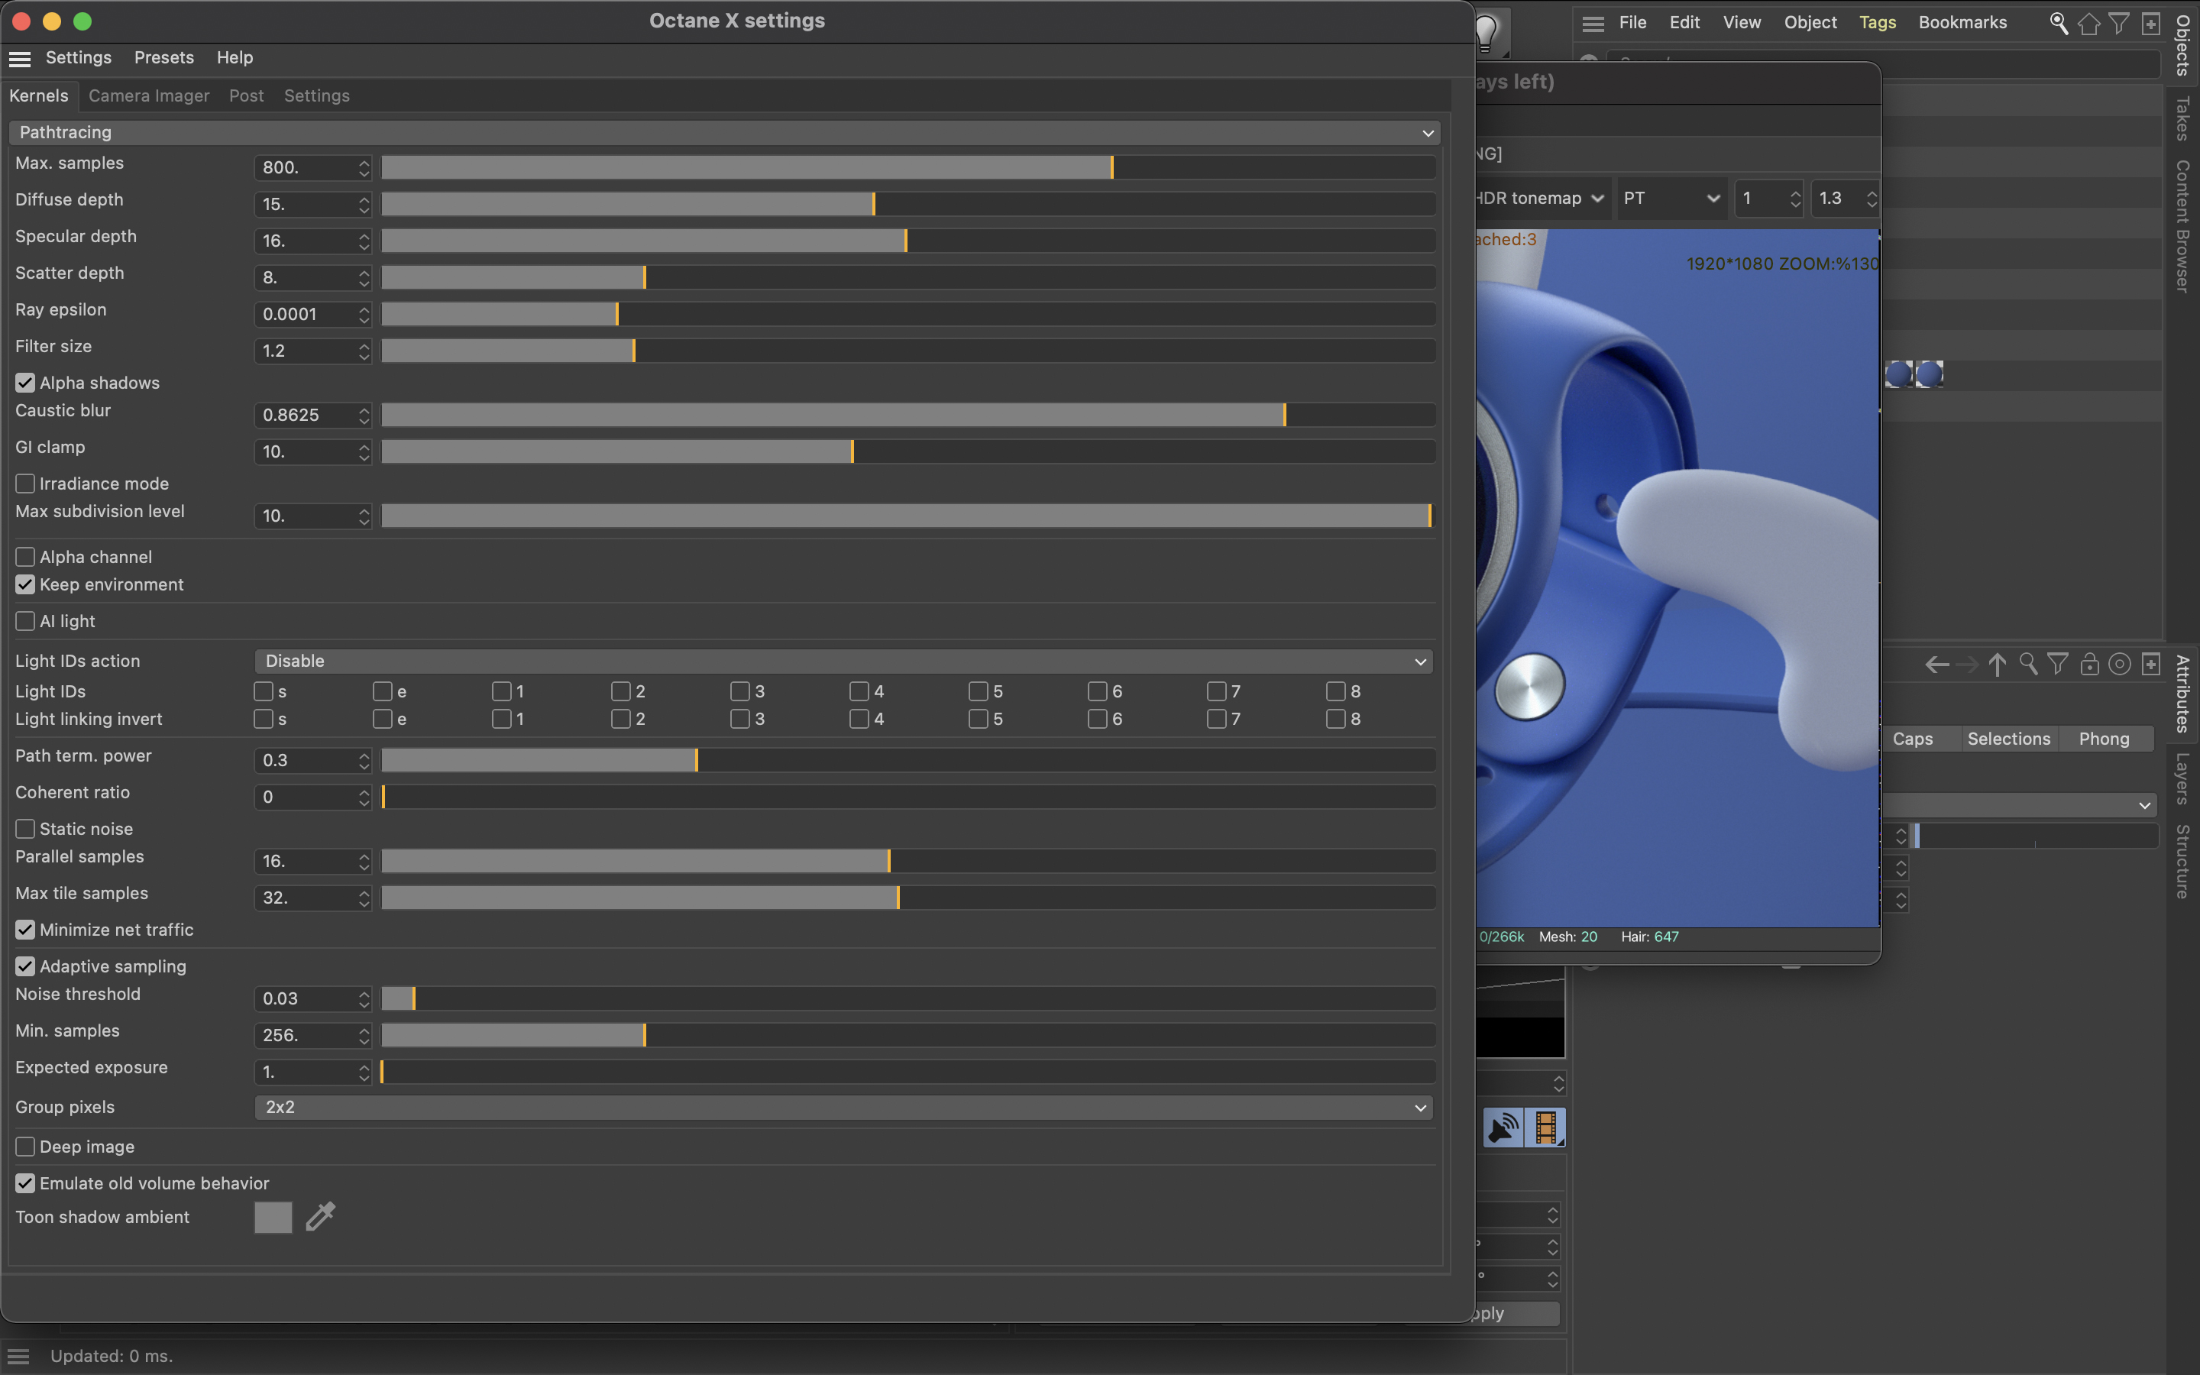Open the Layers side tab
This screenshot has height=1375, width=2200.
click(2182, 778)
